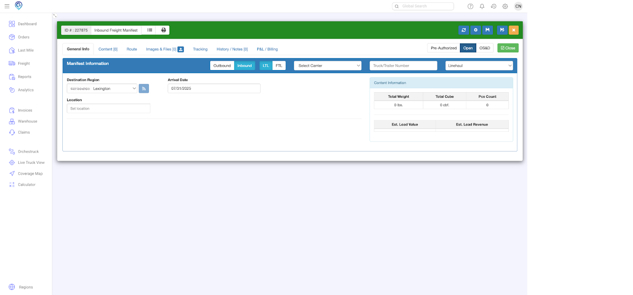Click the Set location field
This screenshot has height=295, width=633.
[x=108, y=109]
